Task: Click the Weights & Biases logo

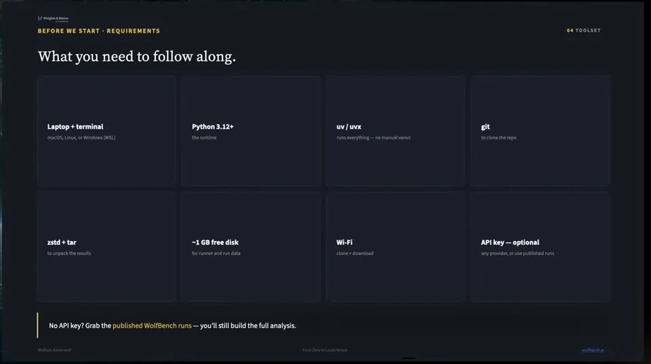Action: point(53,19)
